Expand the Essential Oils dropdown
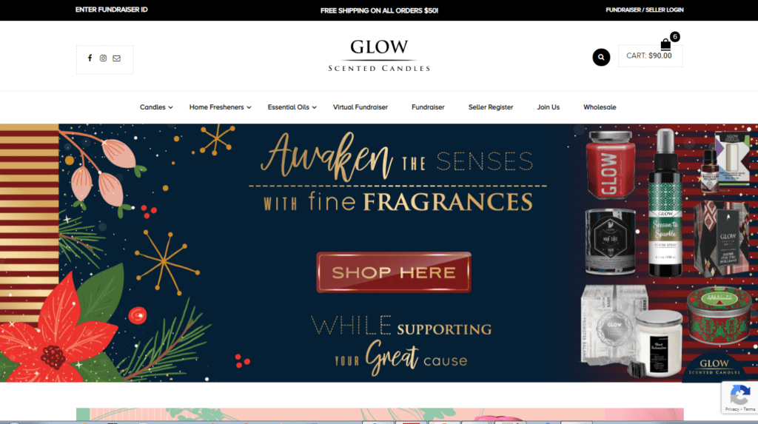This screenshot has height=424, width=758. [292, 107]
